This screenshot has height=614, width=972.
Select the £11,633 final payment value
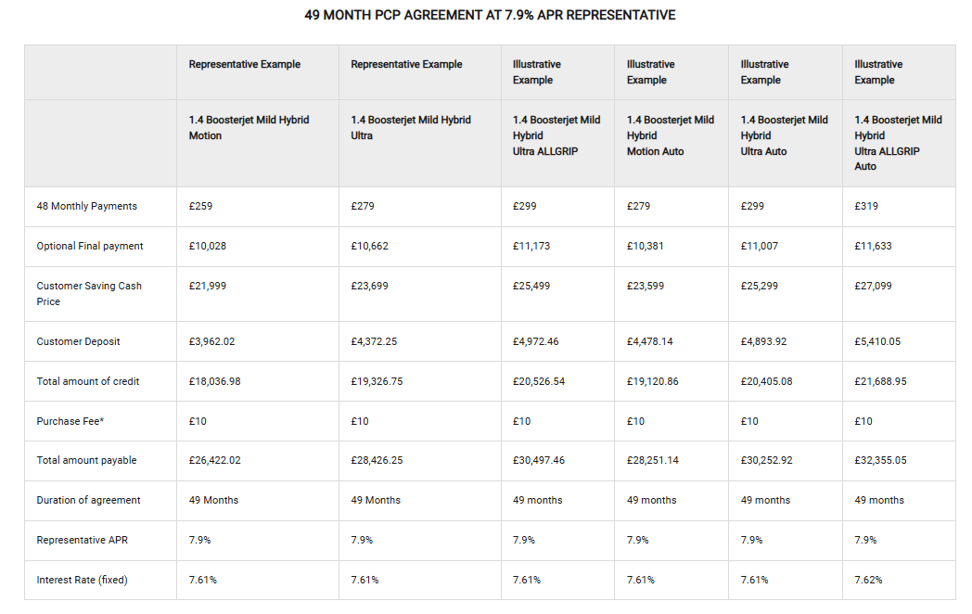pyautogui.click(x=873, y=246)
